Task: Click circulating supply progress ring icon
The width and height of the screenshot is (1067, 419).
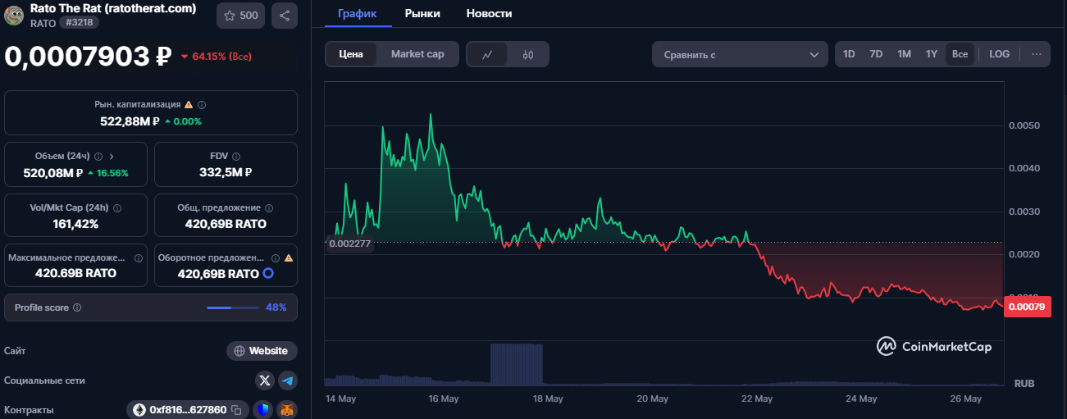Action: click(x=267, y=273)
